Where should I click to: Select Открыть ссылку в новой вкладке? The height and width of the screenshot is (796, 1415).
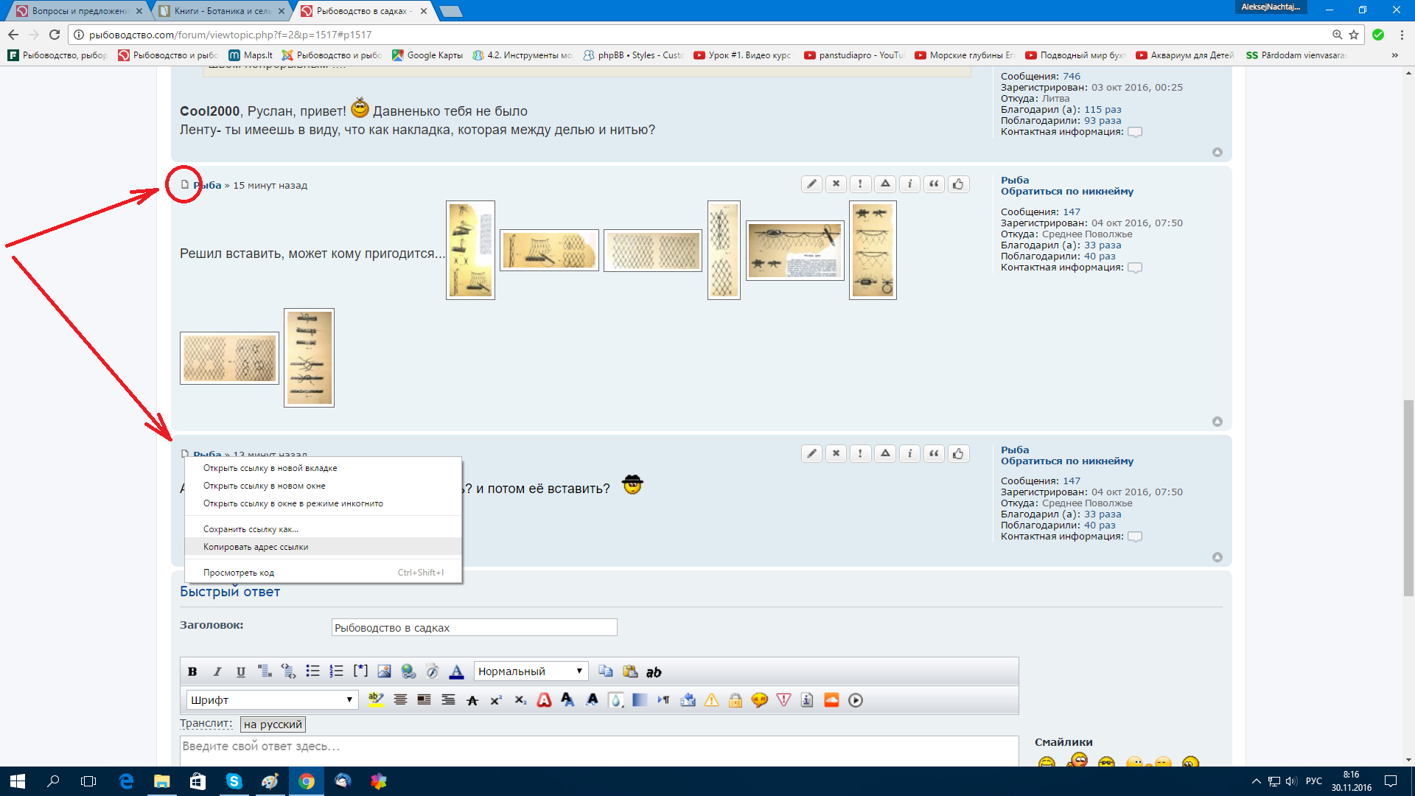click(x=270, y=468)
